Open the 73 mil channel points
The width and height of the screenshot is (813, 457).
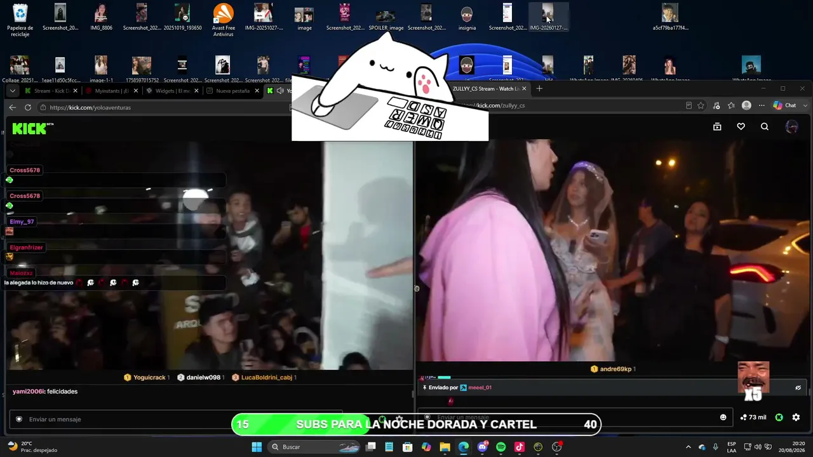[x=753, y=418]
